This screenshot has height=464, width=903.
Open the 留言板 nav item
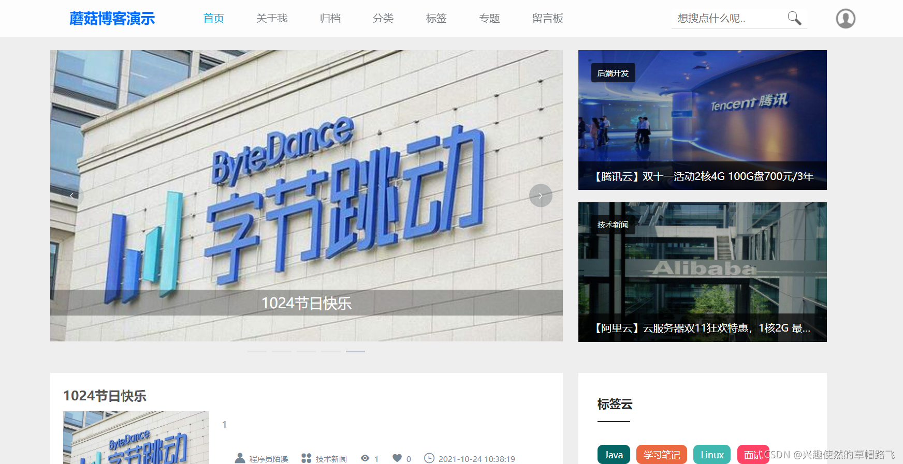[548, 19]
